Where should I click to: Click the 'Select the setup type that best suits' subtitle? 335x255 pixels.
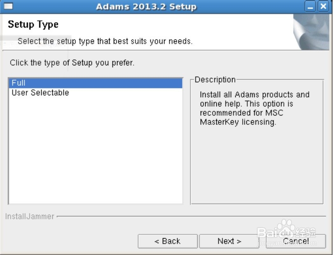tap(105, 41)
